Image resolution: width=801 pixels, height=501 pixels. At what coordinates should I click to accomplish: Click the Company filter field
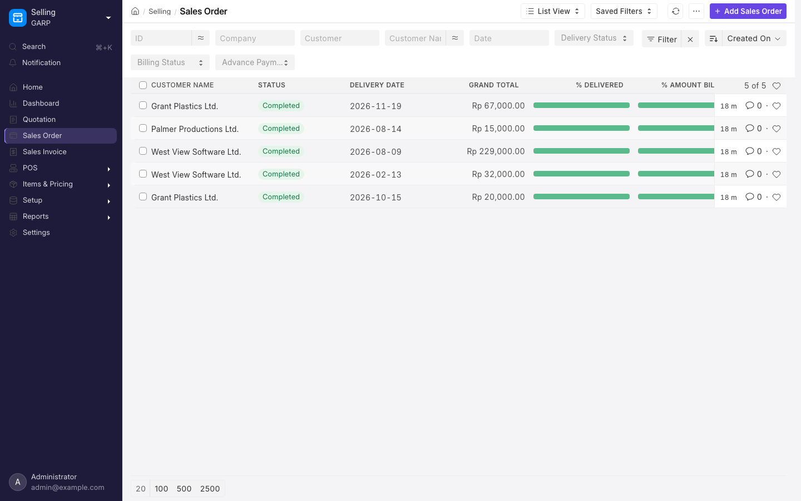coord(255,38)
